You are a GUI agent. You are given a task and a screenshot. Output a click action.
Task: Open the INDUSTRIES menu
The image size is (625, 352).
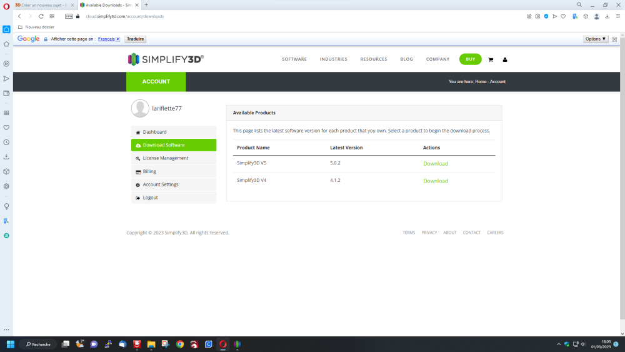[333, 59]
